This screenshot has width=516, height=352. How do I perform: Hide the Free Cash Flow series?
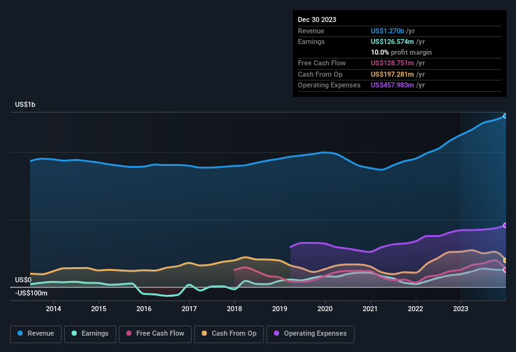click(155, 334)
